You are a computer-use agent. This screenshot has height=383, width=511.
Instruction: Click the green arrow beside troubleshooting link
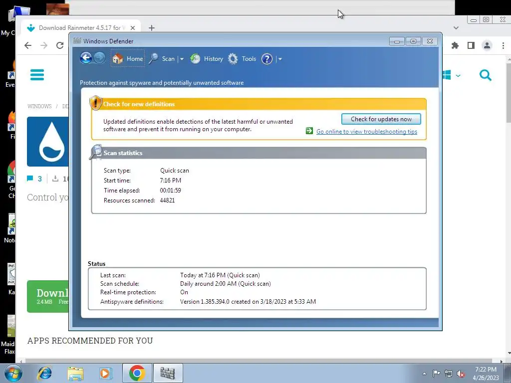pyautogui.click(x=309, y=131)
